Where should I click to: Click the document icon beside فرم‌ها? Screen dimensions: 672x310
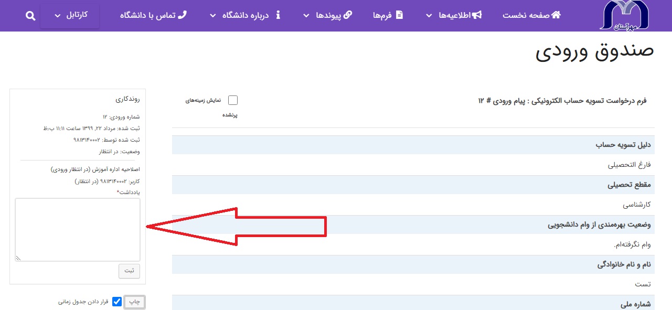click(x=400, y=15)
